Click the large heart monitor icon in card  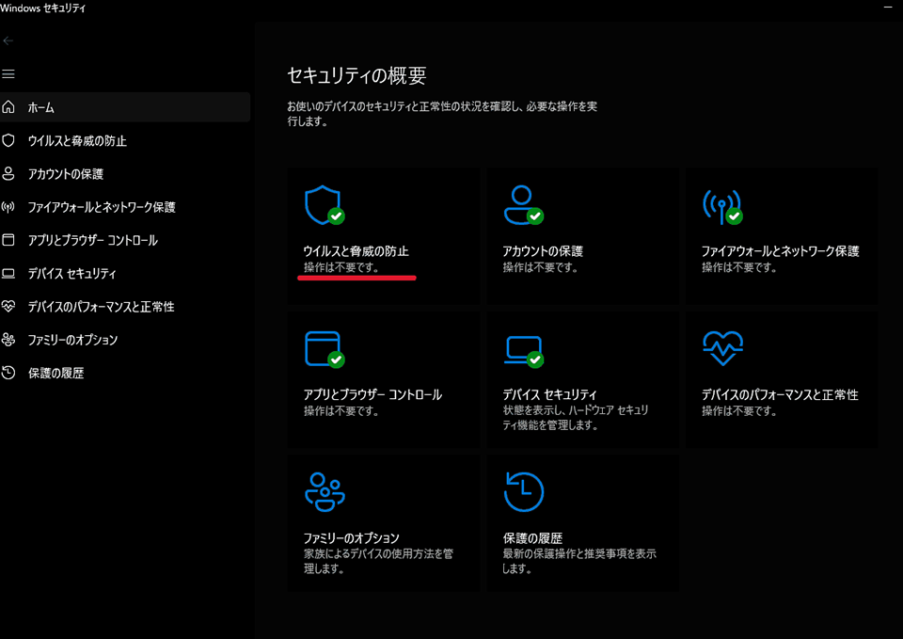coord(722,348)
